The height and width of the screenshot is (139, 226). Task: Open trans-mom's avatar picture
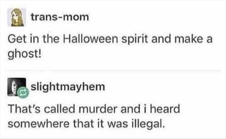(x=17, y=17)
